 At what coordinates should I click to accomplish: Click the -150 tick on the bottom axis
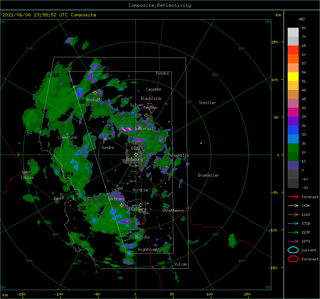coord(21,294)
